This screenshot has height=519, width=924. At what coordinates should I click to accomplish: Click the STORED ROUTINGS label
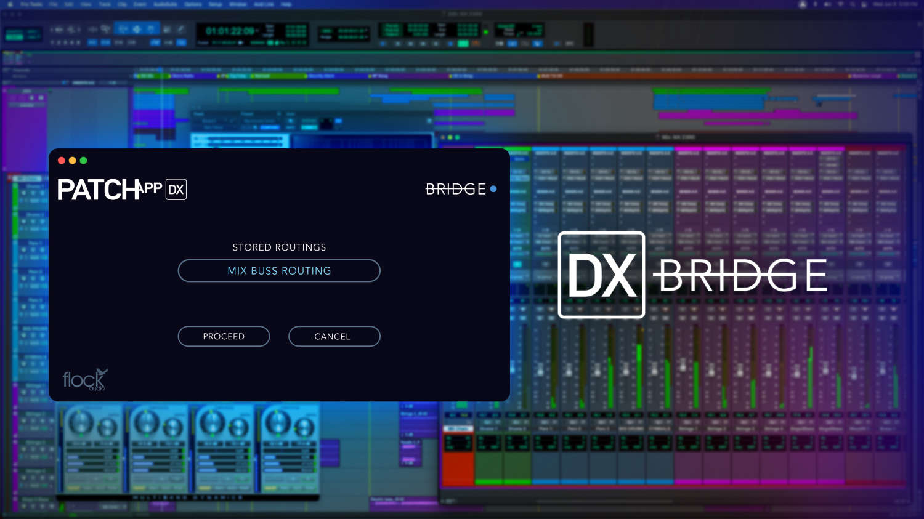pos(279,247)
